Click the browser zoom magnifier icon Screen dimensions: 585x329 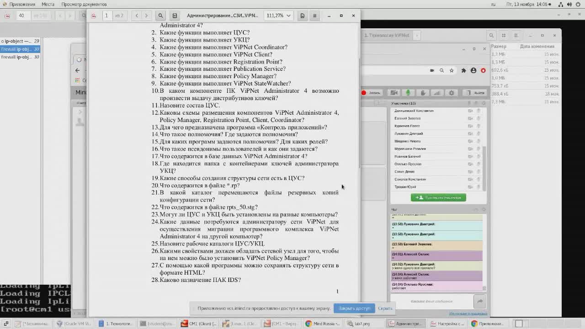(441, 70)
